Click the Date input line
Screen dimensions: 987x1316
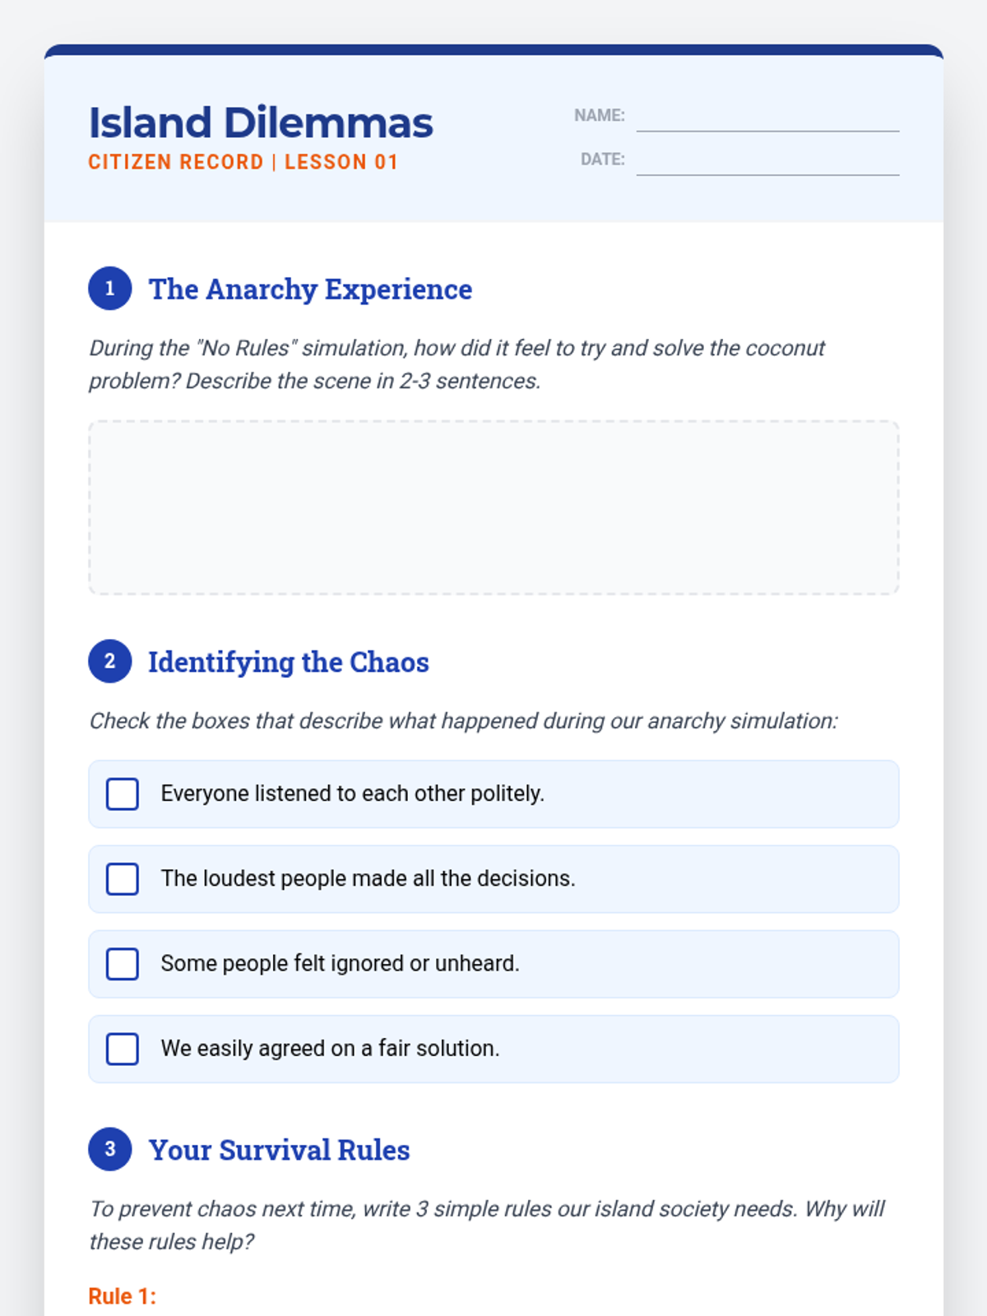click(x=767, y=161)
